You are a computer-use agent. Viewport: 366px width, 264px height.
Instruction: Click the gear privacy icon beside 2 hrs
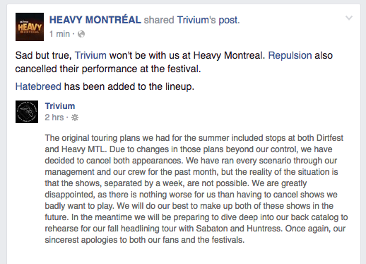click(75, 117)
